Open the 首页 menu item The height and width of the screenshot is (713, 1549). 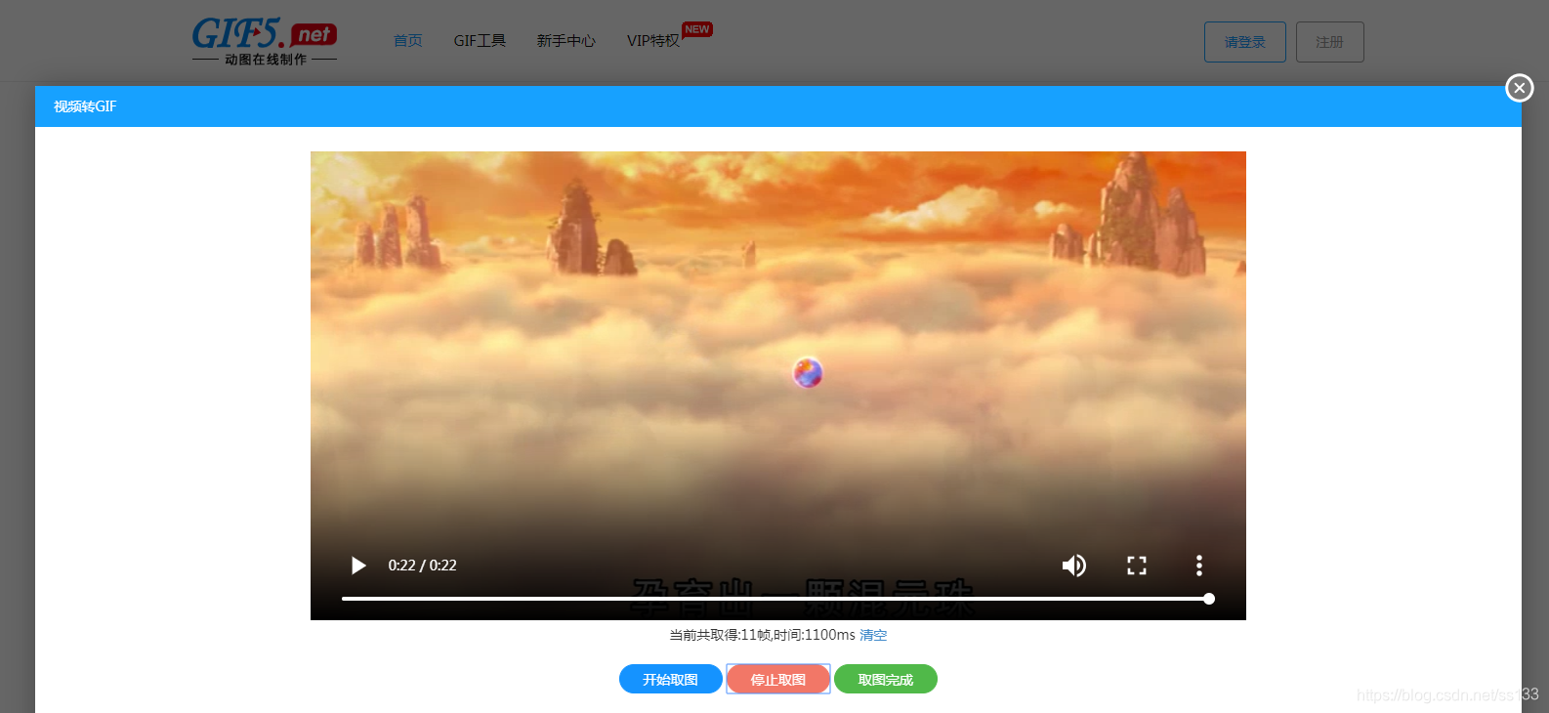click(408, 41)
